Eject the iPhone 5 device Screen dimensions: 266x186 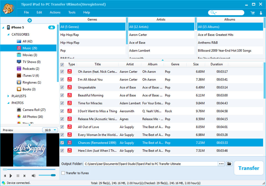coord(52,27)
